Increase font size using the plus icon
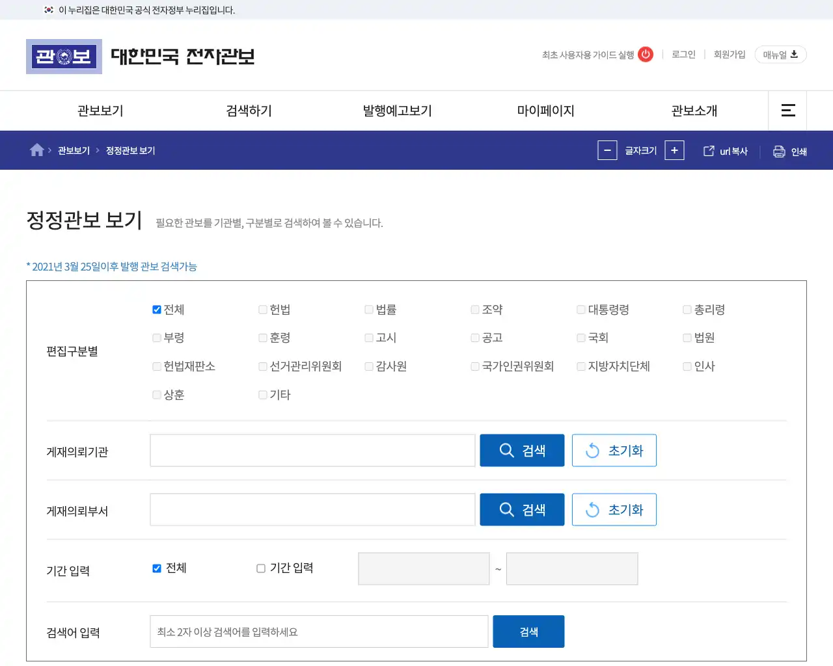This screenshot has width=833, height=666. point(674,150)
